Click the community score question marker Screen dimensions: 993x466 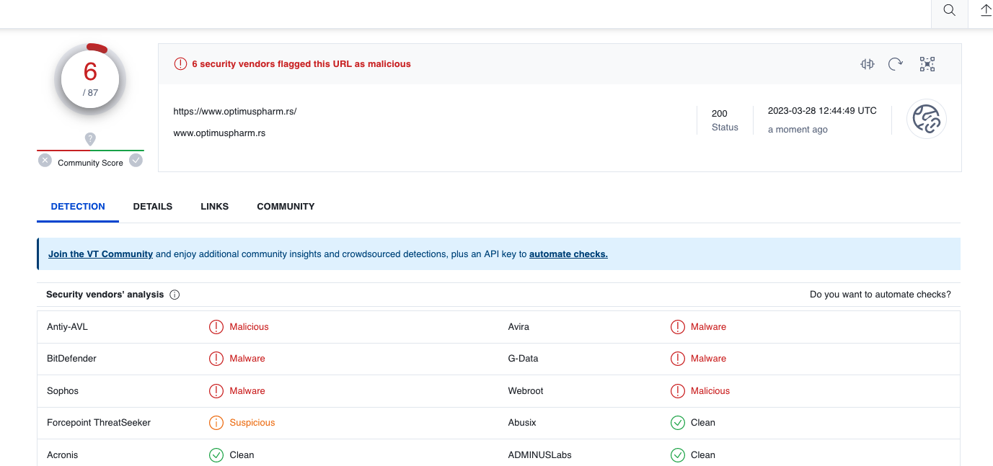point(90,139)
